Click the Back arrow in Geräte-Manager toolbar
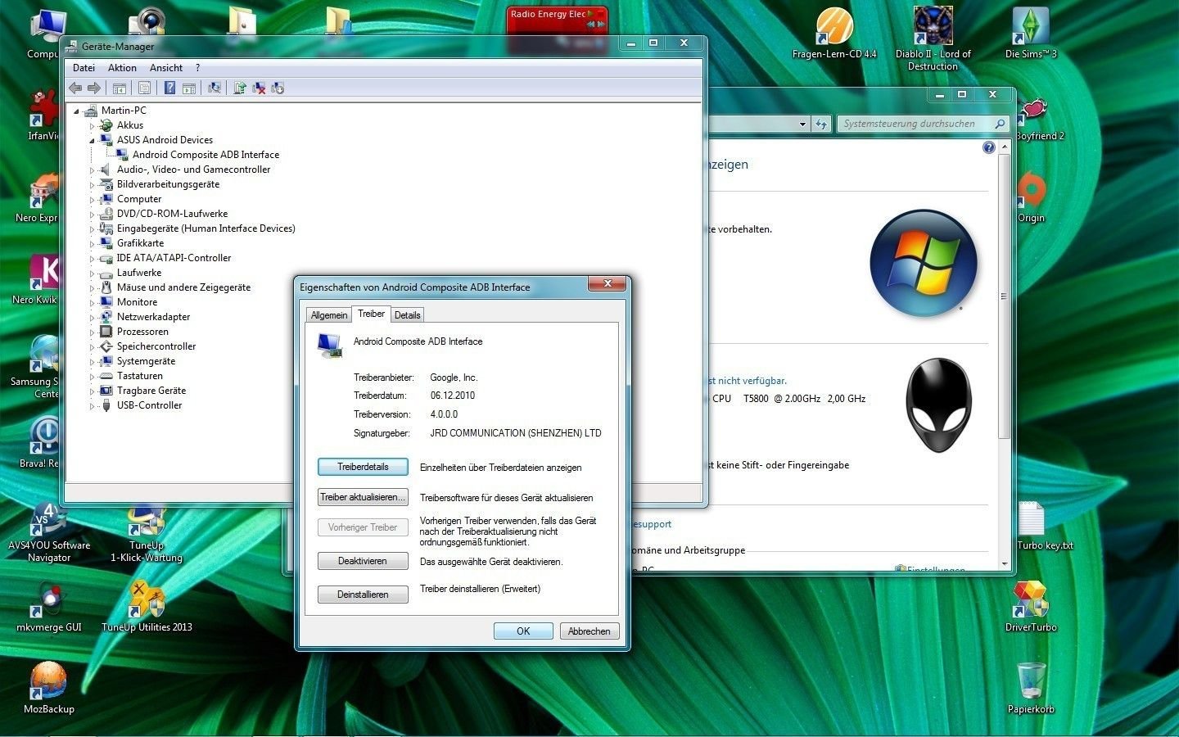This screenshot has width=1179, height=737. (76, 88)
